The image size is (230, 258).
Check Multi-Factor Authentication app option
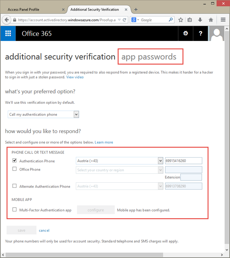(14, 210)
